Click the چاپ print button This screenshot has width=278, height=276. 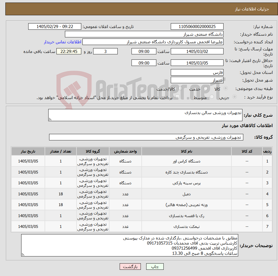point(155,267)
